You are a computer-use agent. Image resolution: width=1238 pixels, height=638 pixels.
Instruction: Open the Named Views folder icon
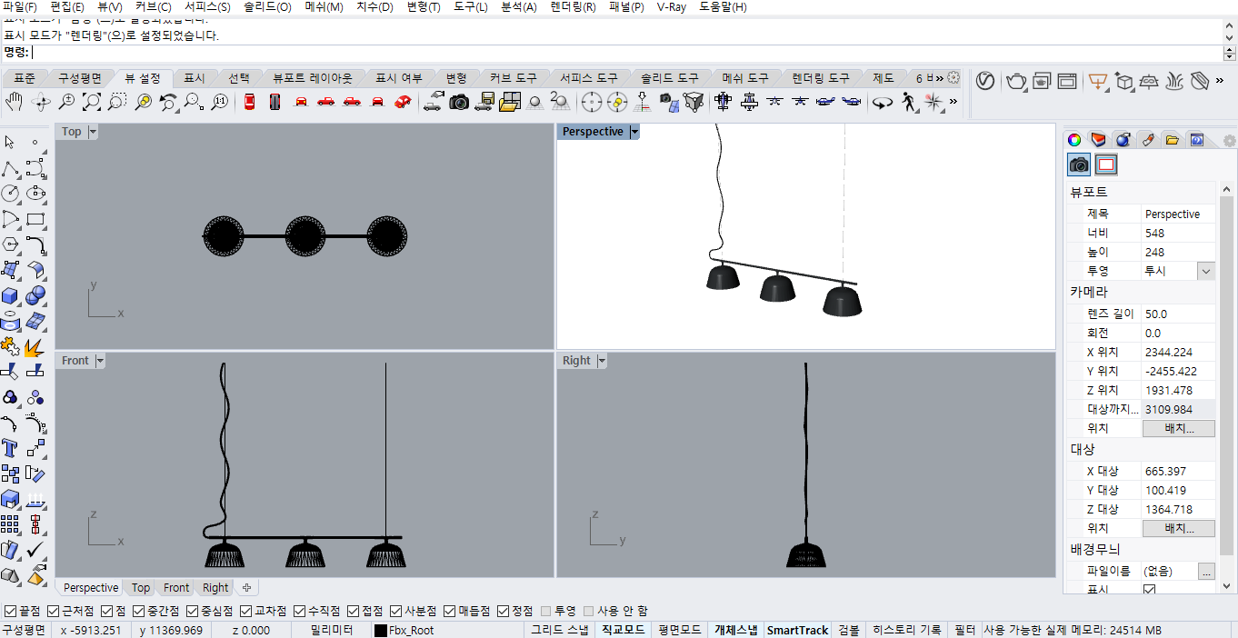(510, 102)
